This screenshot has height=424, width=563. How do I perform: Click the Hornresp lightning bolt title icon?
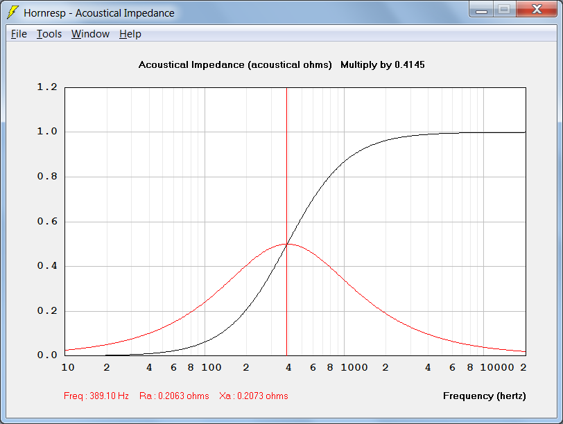pos(12,12)
